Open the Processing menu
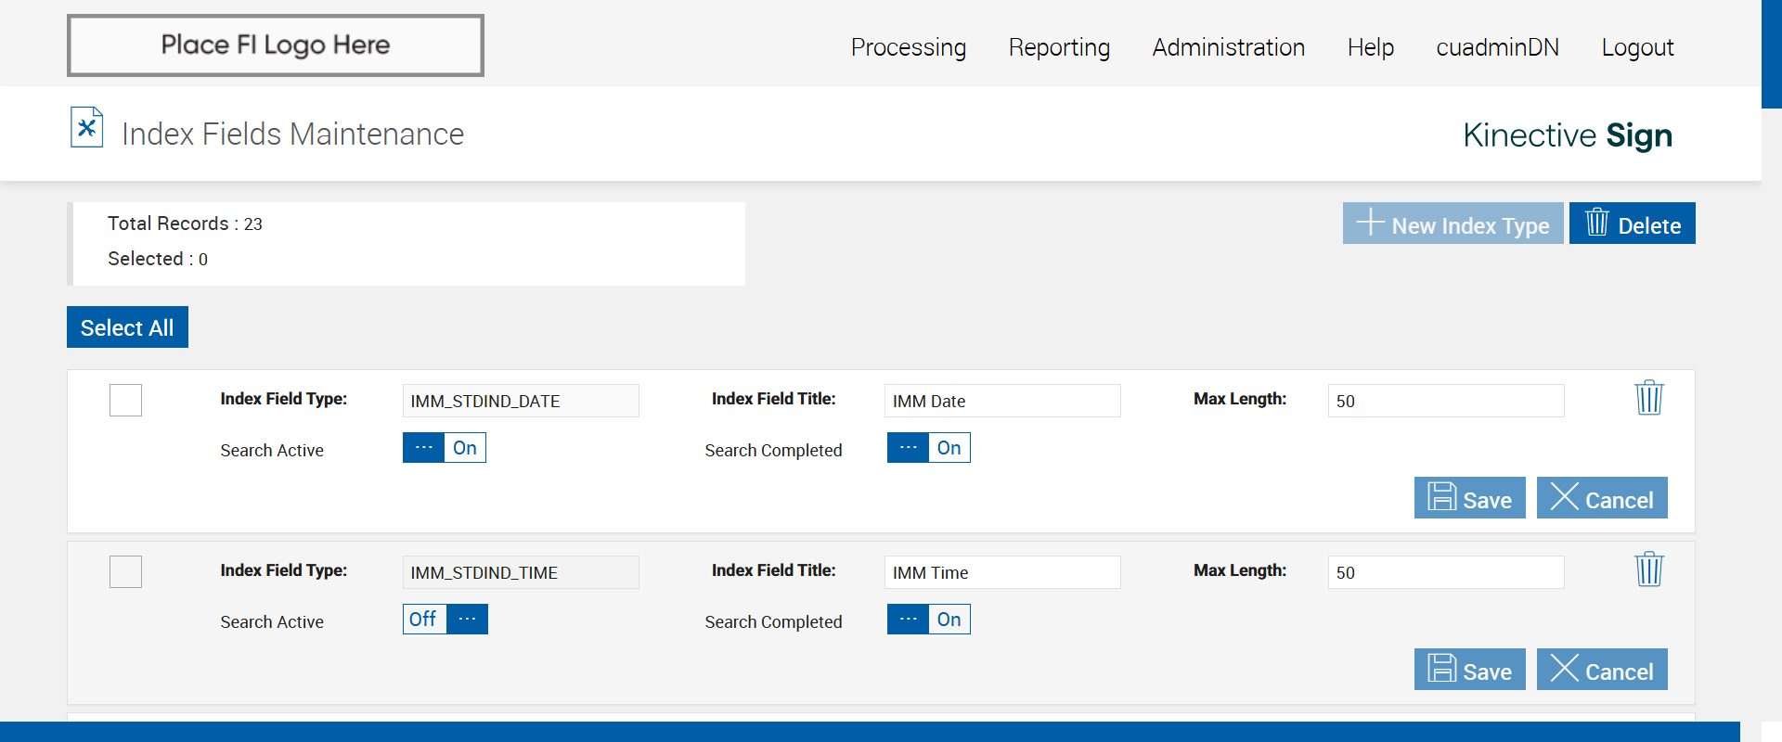This screenshot has height=742, width=1782. click(x=909, y=47)
